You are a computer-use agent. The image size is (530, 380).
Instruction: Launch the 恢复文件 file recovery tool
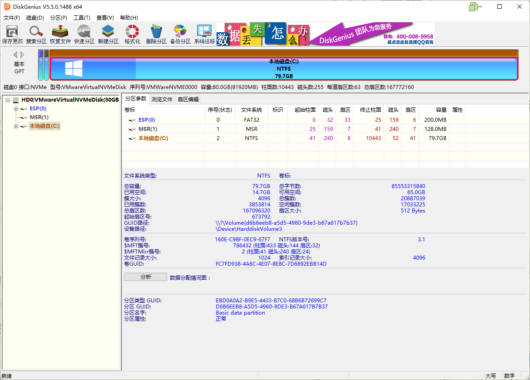60,34
